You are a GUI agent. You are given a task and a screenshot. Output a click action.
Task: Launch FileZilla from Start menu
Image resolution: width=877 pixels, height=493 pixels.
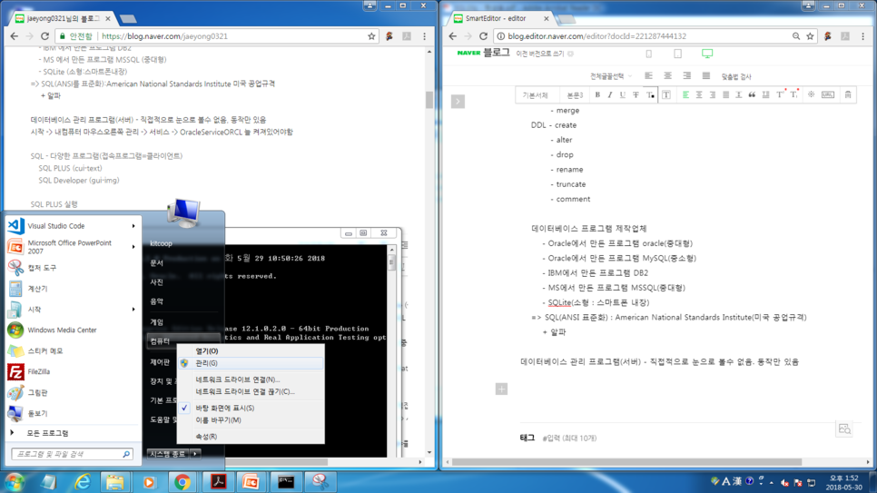pos(72,371)
